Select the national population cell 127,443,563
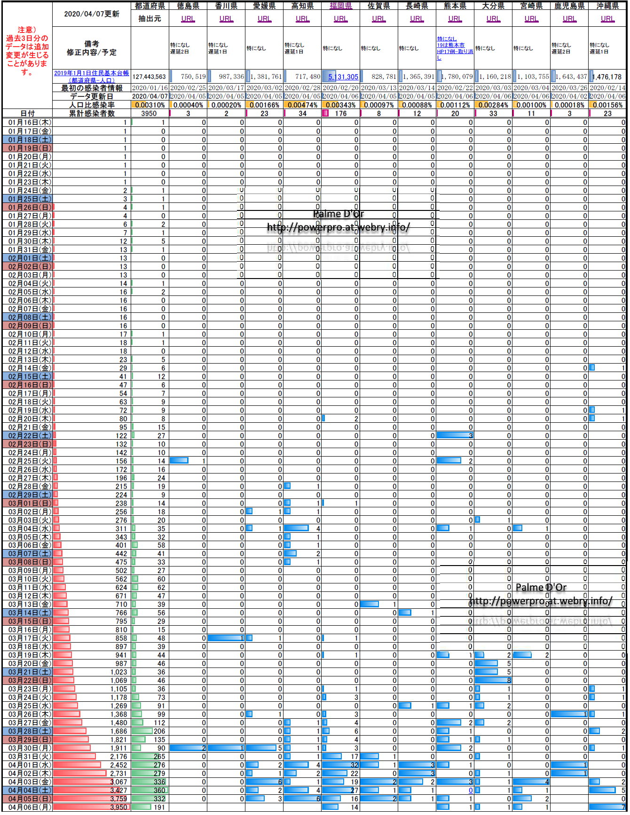Image resolution: width=630 pixels, height=815 pixels. pos(150,77)
